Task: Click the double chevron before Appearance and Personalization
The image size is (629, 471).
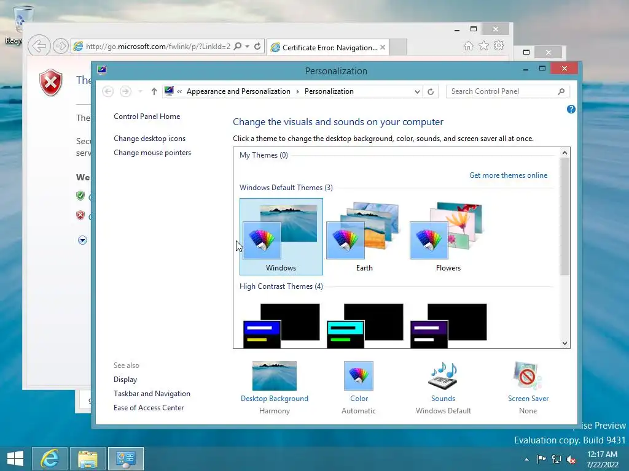Action: click(180, 92)
